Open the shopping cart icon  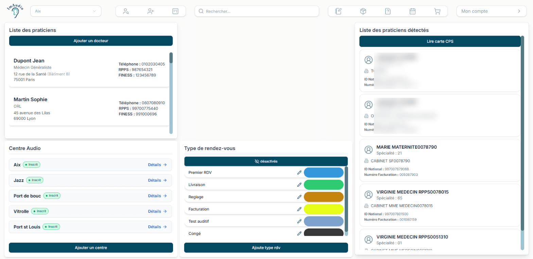pos(437,11)
